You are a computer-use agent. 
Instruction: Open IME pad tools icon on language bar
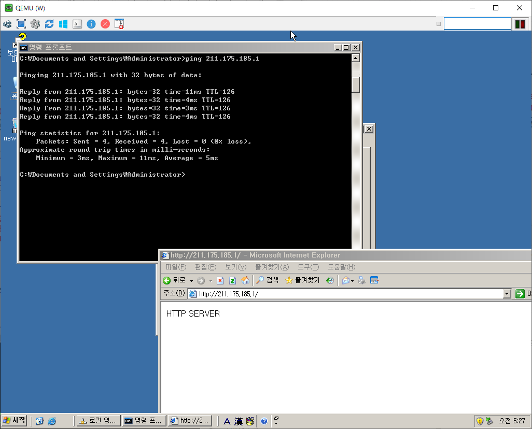pyautogui.click(x=250, y=421)
